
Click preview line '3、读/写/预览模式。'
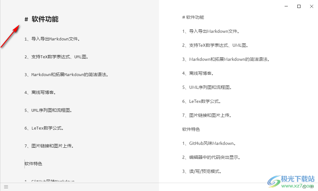point(202,171)
